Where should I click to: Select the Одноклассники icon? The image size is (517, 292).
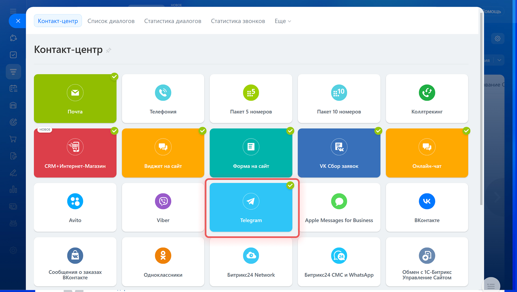(163, 255)
